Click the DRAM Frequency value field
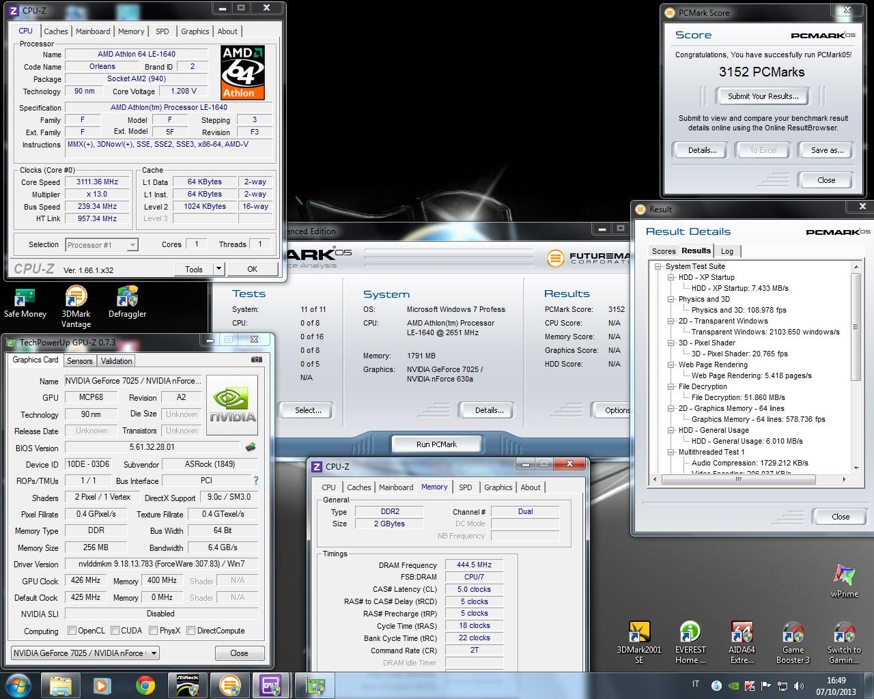 pyautogui.click(x=475, y=565)
